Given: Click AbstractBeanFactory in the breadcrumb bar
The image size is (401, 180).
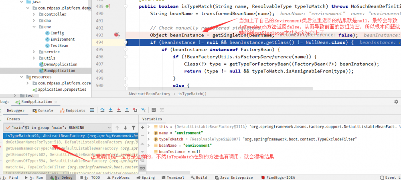Looking at the screenshot, I should [149, 94].
